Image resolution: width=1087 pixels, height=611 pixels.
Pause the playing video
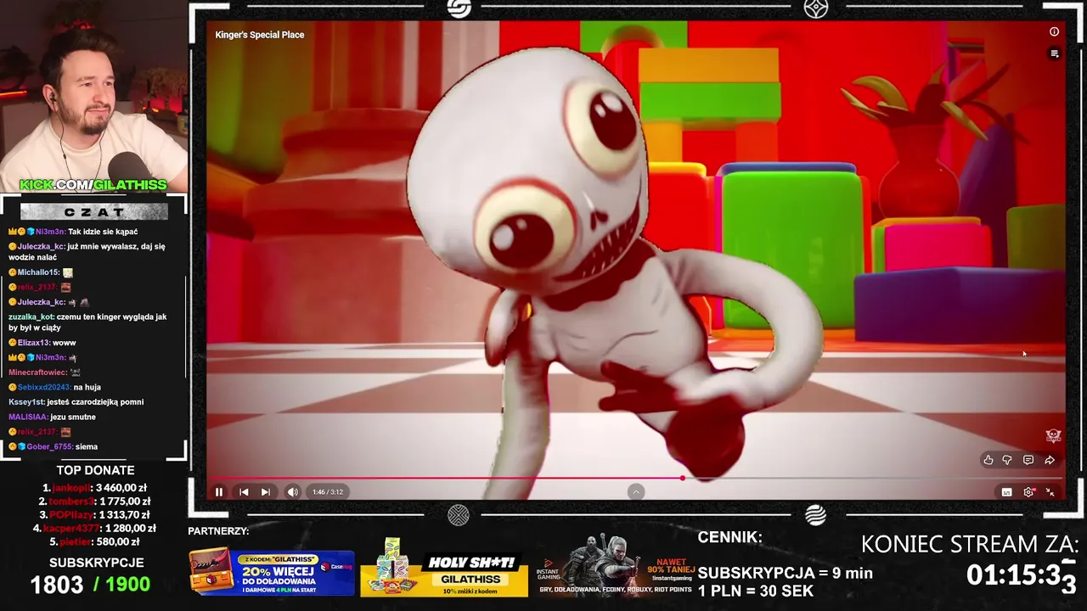point(219,492)
